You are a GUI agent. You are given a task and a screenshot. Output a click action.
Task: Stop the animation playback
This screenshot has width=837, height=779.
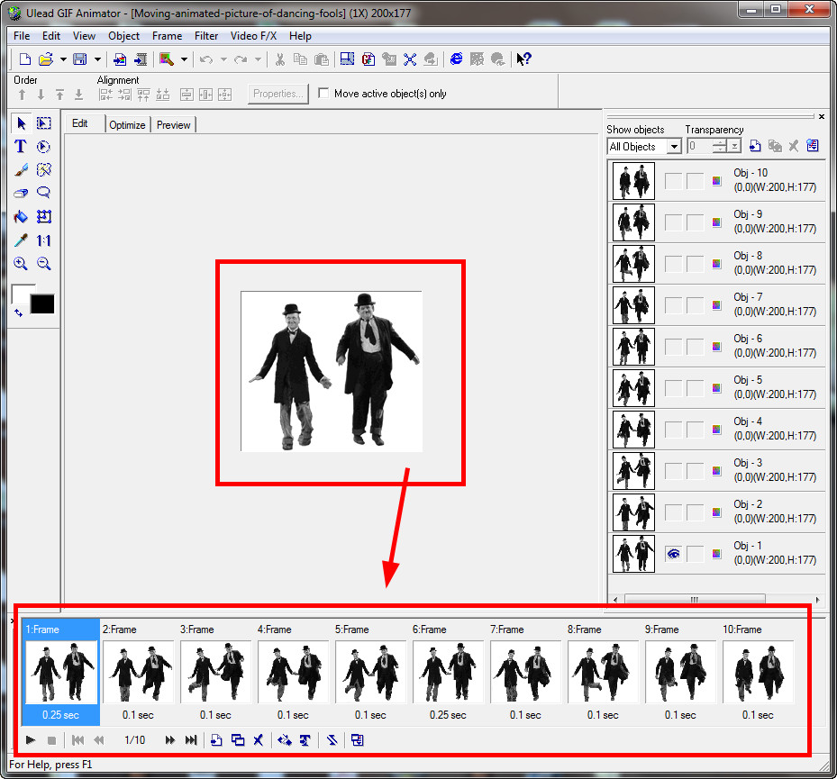(x=51, y=740)
